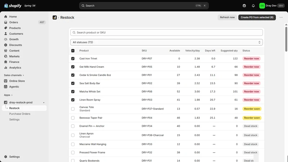Uncheck the Matcha Whisk Set row
This screenshot has height=162, width=288.
73,92
